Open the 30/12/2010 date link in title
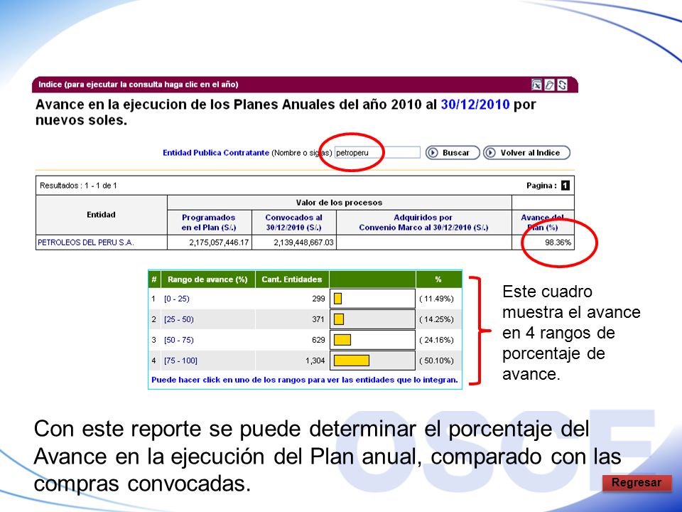The height and width of the screenshot is (512, 682). point(475,105)
